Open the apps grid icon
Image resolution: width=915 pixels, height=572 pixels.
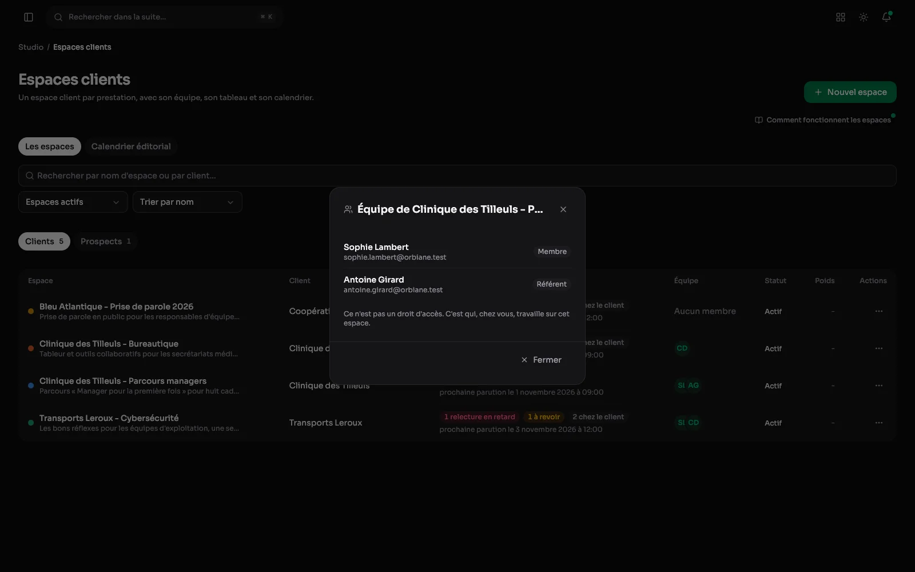tap(841, 17)
